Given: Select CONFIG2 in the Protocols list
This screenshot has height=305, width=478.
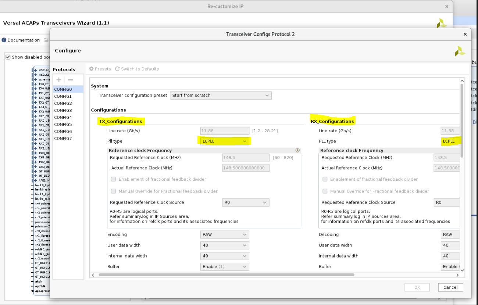Looking at the screenshot, I should click(68, 103).
